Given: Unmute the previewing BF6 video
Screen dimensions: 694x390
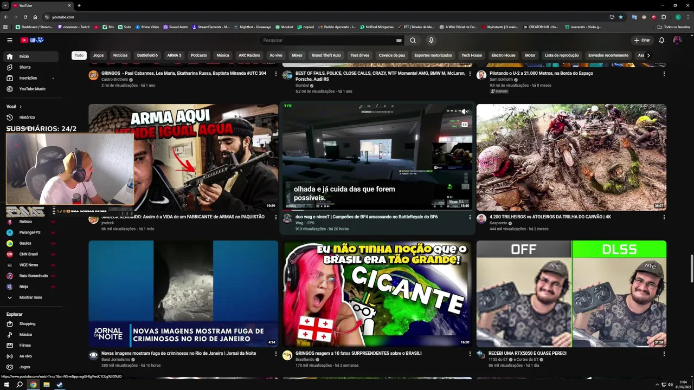Looking at the screenshot, I should pyautogui.click(x=465, y=112).
